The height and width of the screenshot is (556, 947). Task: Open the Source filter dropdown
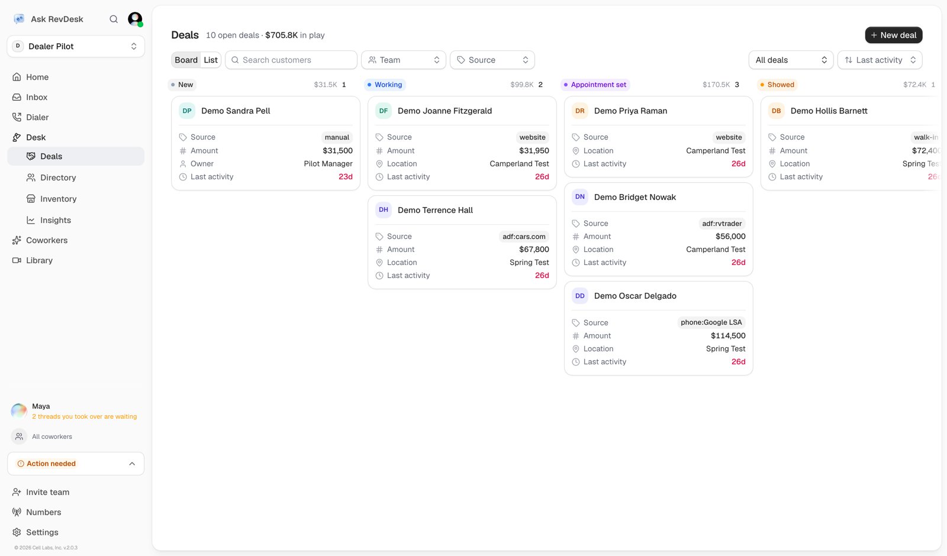click(x=492, y=60)
